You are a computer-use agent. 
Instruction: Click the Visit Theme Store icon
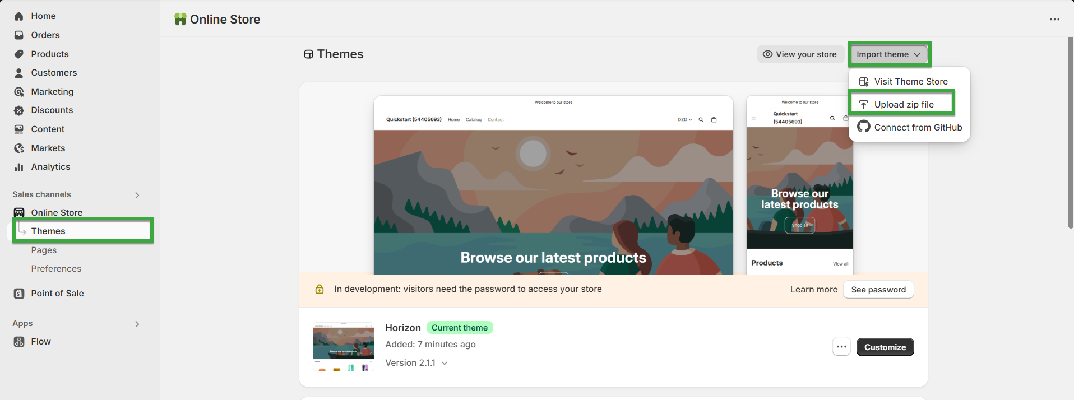click(864, 82)
